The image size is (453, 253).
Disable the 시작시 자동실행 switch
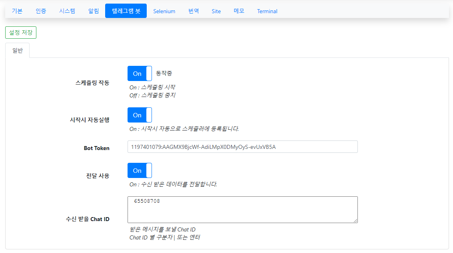click(x=140, y=115)
